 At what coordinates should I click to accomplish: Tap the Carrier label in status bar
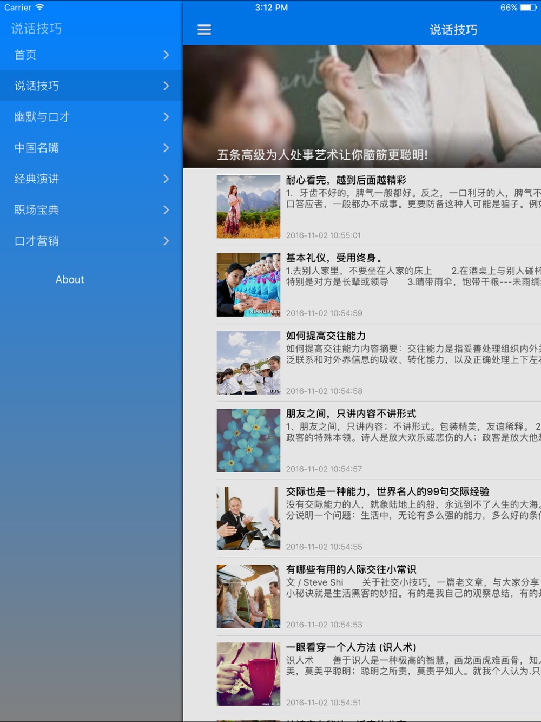pos(18,8)
